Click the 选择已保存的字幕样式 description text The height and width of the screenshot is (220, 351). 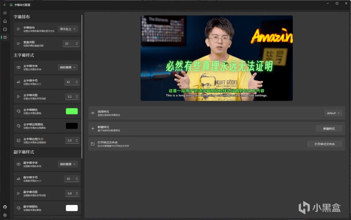tap(109, 115)
